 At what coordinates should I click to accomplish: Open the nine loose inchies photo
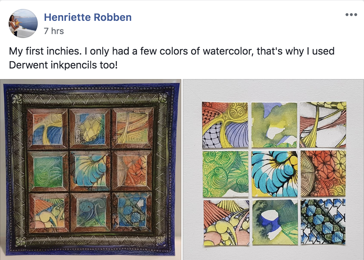pyautogui.click(x=273, y=169)
